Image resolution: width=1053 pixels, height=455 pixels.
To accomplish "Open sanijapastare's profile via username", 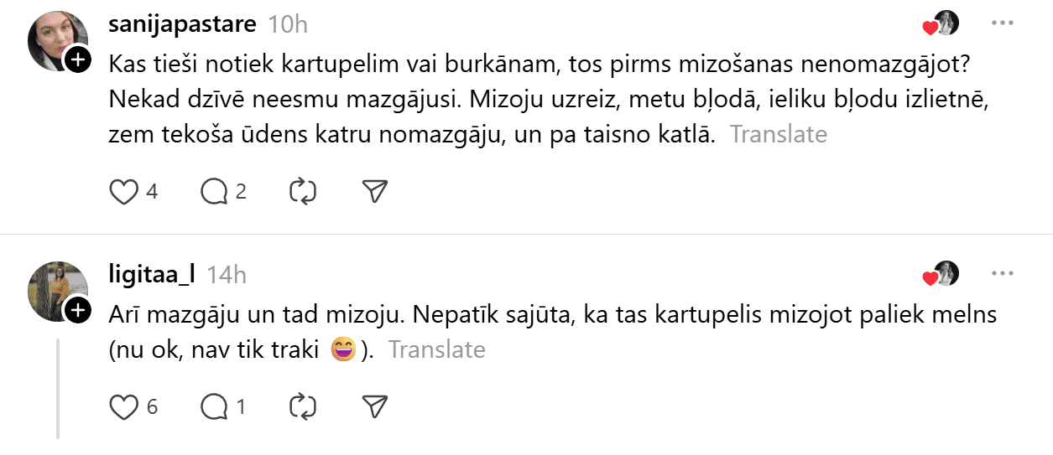I will tap(182, 24).
